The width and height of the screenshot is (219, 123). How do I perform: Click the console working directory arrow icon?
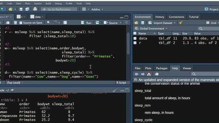click(12, 90)
